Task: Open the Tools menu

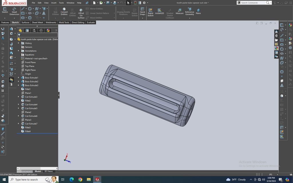Action: click(x=61, y=3)
